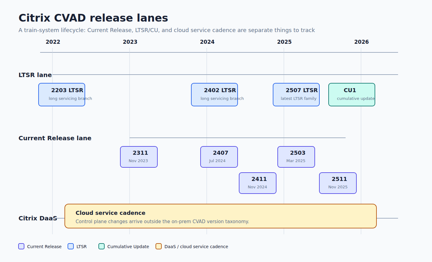Select the 2507 LTSR release box
This screenshot has width=432, height=262.
[x=296, y=95]
